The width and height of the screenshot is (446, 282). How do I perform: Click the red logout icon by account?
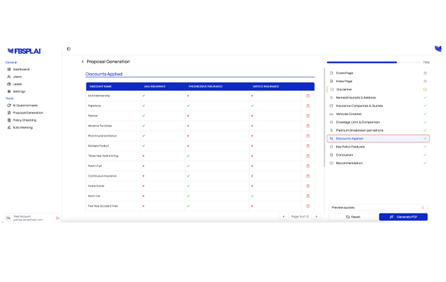[x=58, y=218]
